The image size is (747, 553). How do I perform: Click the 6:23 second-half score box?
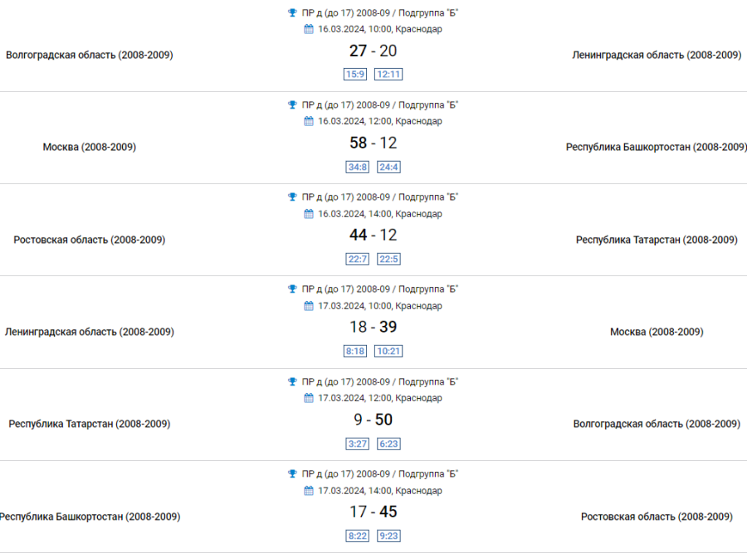[388, 444]
